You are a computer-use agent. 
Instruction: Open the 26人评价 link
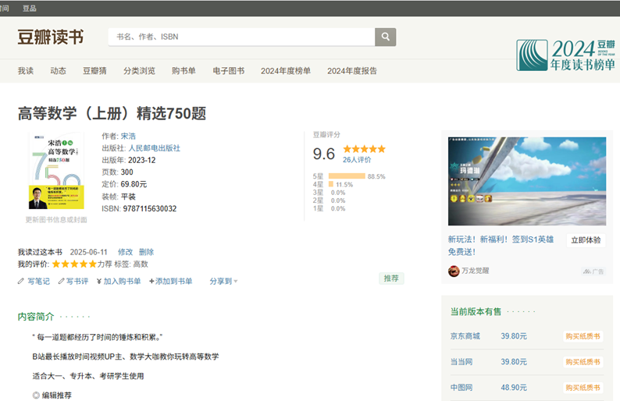(x=357, y=160)
